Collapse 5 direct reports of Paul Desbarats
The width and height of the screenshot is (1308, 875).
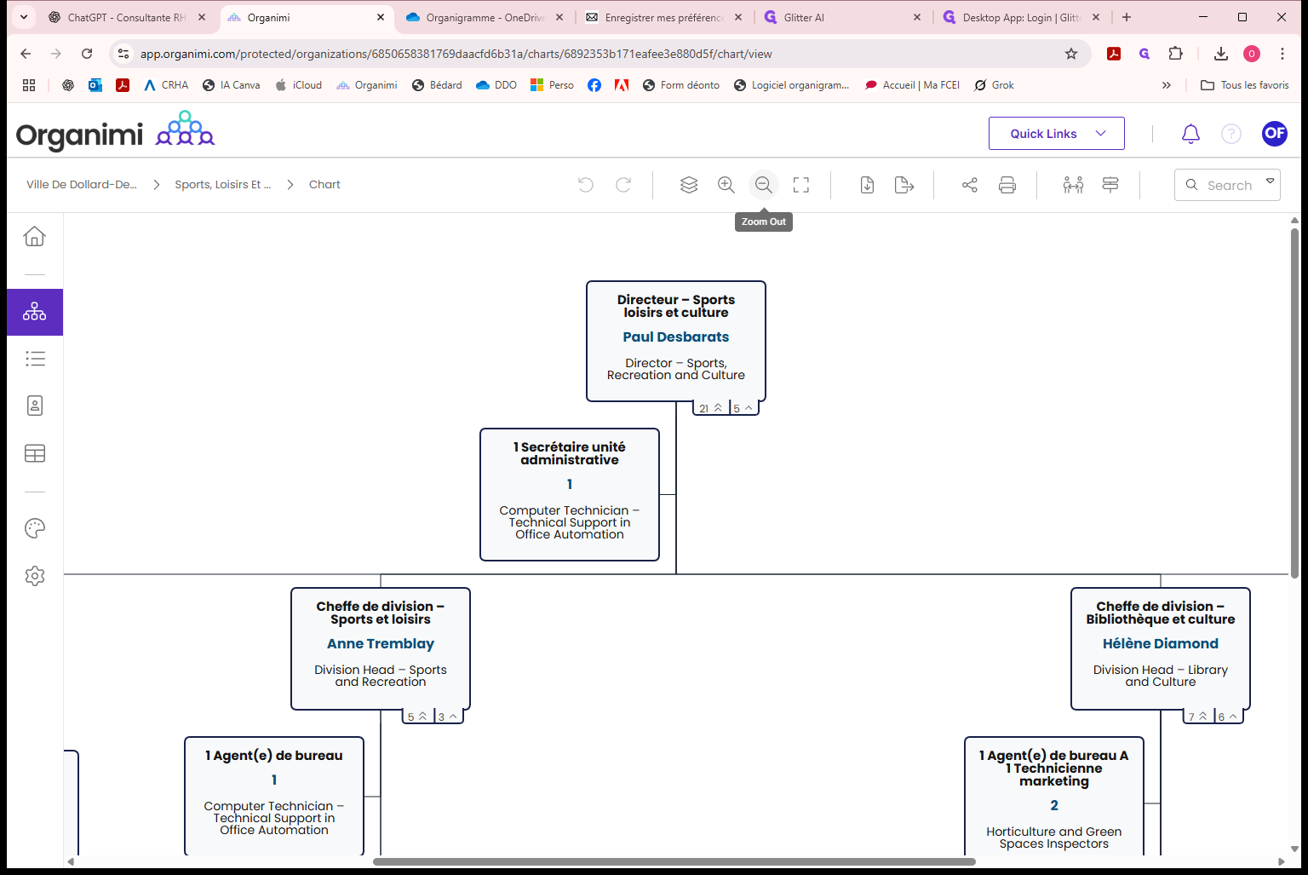pos(743,408)
